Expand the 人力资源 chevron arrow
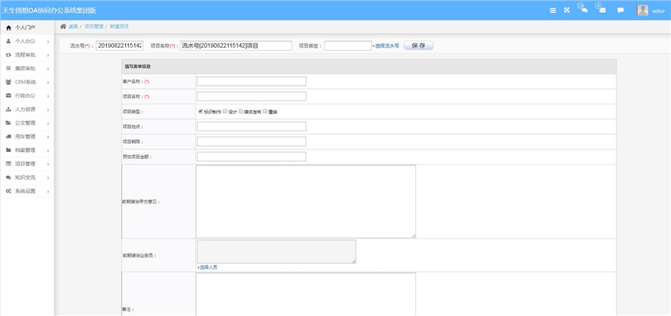 pos(48,110)
